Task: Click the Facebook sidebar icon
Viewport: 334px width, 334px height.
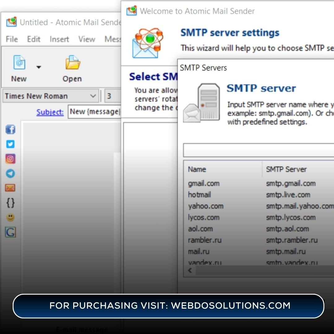Action: (10, 130)
